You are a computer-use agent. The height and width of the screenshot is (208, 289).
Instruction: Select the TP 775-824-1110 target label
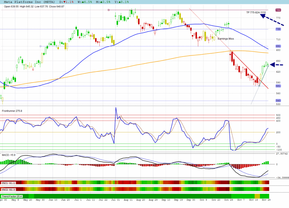pos(256,12)
